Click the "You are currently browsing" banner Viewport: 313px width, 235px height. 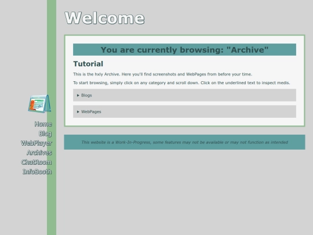tap(184, 49)
